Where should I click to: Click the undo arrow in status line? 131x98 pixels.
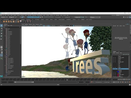[x=15, y=17]
